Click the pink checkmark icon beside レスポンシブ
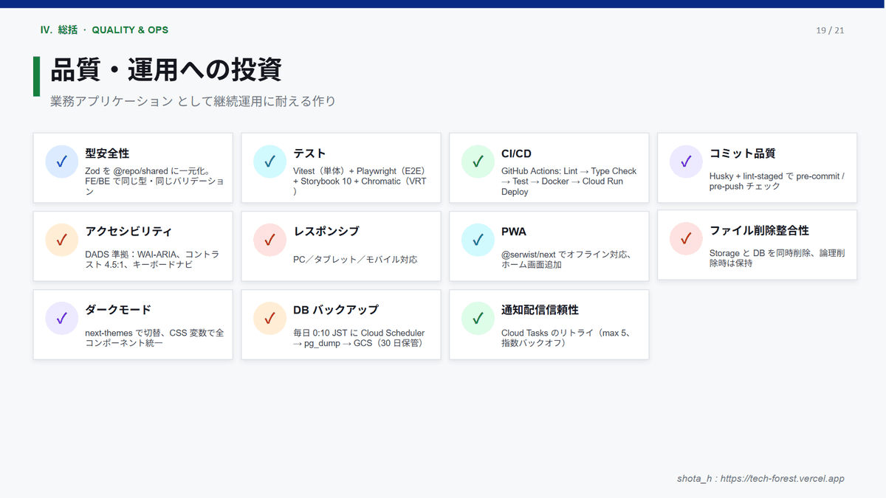 270,240
